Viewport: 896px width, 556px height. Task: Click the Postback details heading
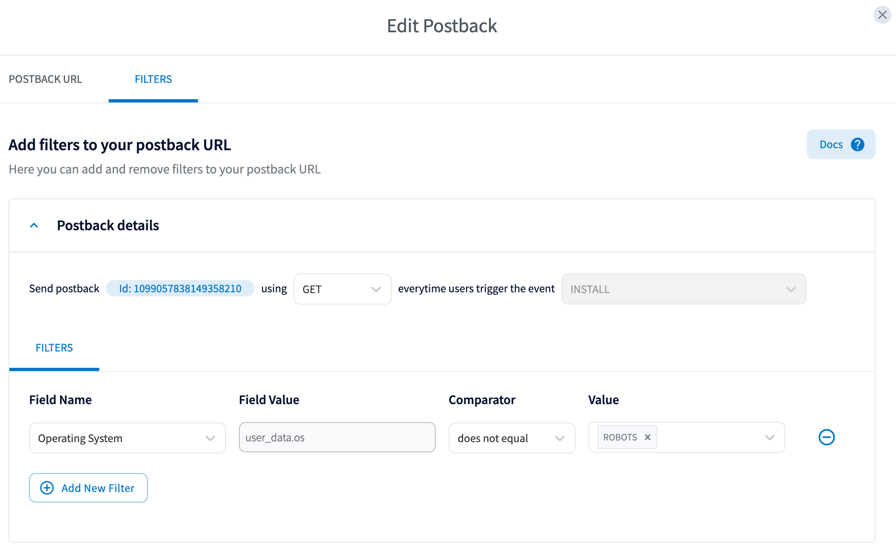pos(108,225)
